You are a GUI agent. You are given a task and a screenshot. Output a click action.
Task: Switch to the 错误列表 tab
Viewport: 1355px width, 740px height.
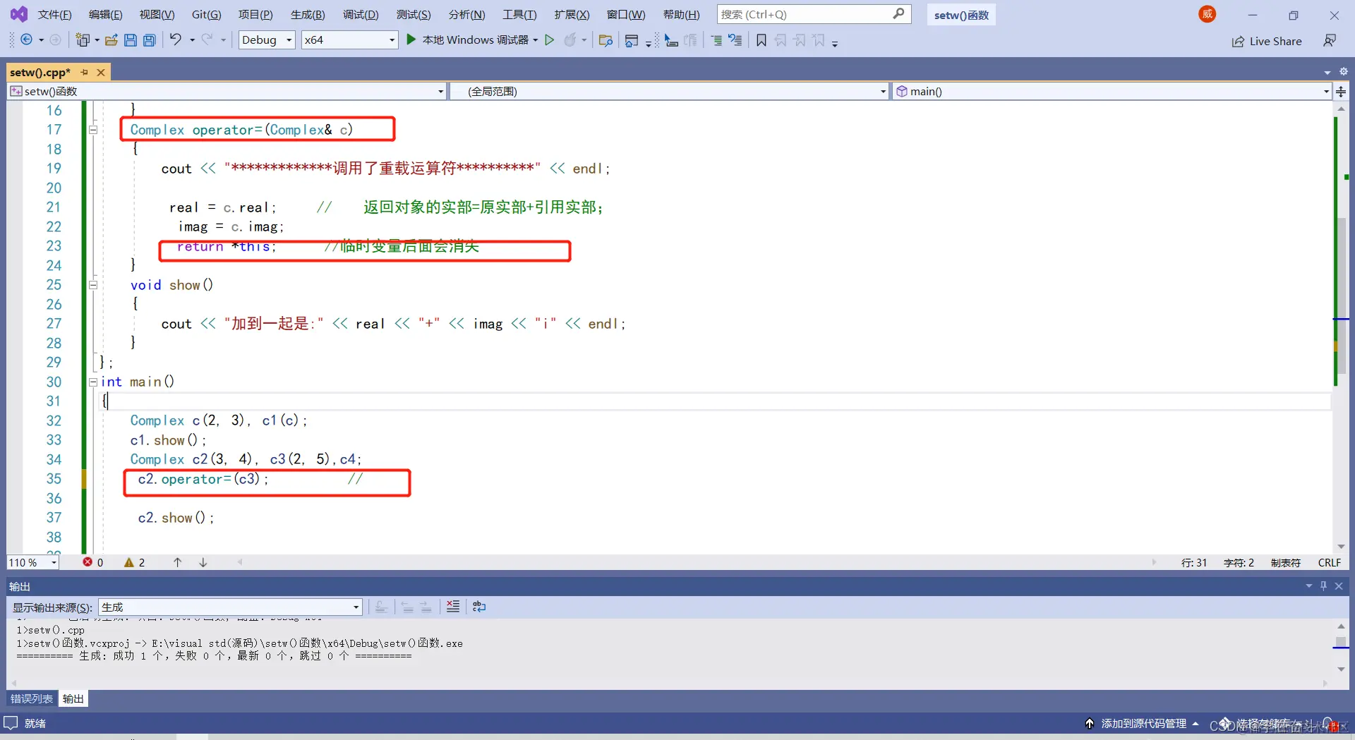pos(32,698)
